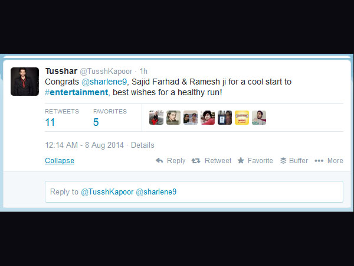The height and width of the screenshot is (266, 354).
Task: Open the @sharlene9 mention link
Action: pyautogui.click(x=104, y=82)
